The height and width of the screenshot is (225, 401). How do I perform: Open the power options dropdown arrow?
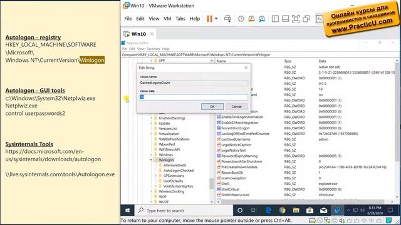(x=216, y=19)
